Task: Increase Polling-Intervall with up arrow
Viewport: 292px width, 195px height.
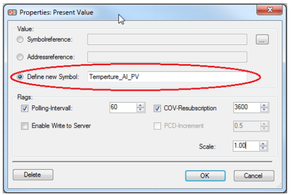Action: (x=140, y=105)
